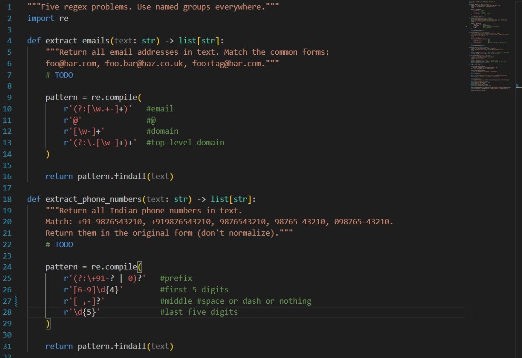The width and height of the screenshot is (522, 358).
Task: Click 'Return them in the original form' line
Action: click(169, 233)
